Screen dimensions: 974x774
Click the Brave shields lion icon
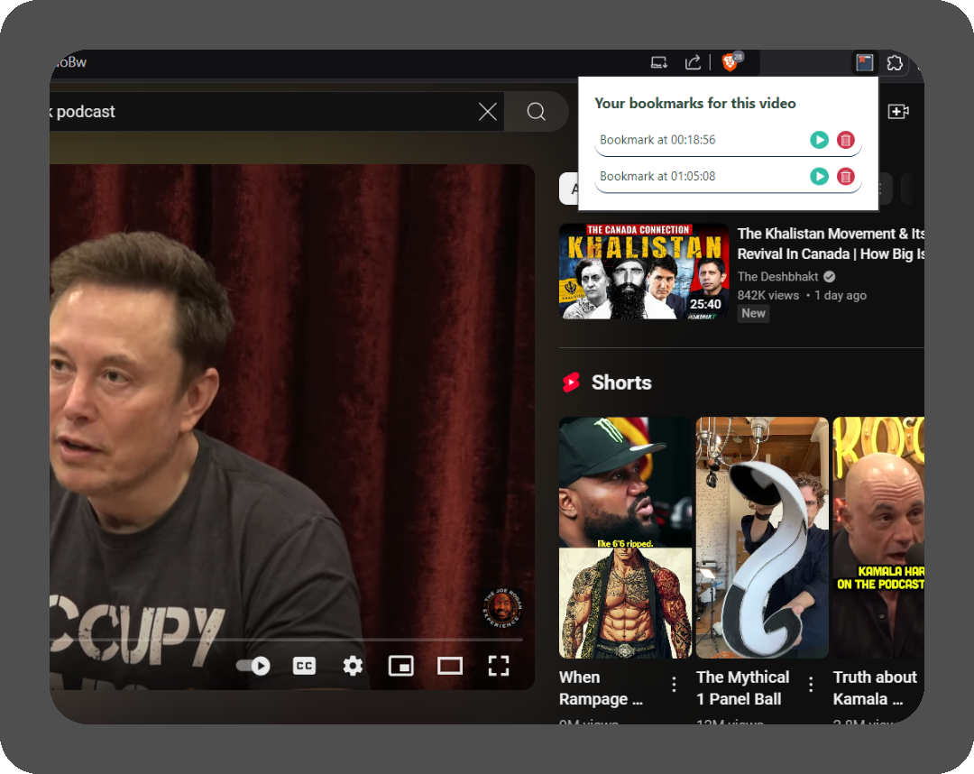[730, 62]
